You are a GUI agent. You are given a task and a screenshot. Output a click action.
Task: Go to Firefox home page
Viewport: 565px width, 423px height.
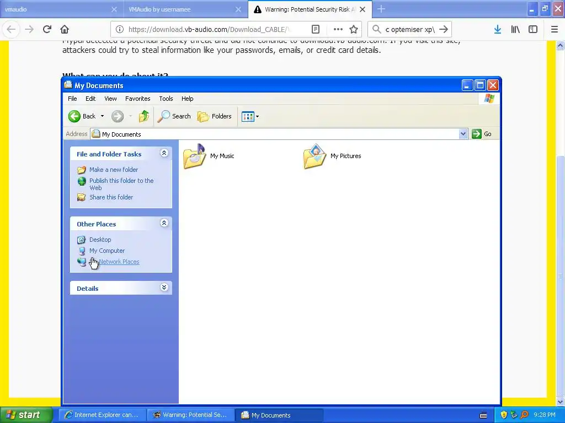pyautogui.click(x=65, y=29)
